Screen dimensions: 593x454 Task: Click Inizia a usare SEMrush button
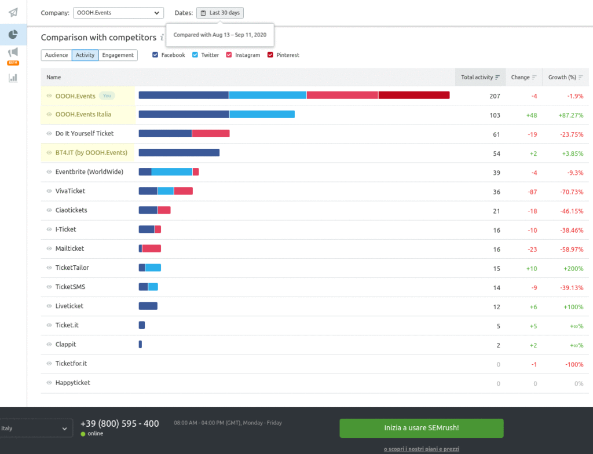click(421, 428)
